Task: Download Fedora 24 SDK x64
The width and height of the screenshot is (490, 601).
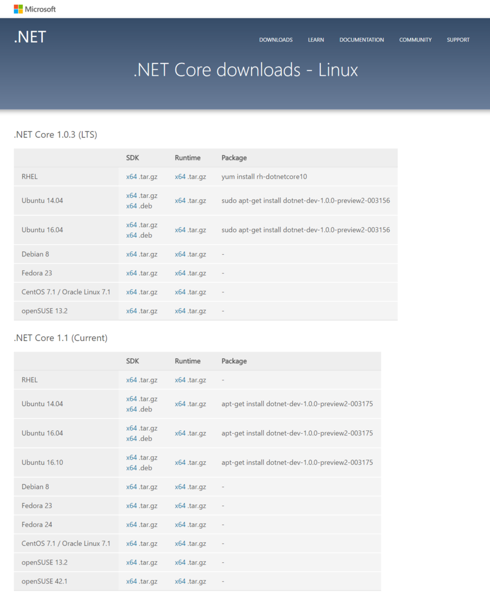Action: point(132,524)
